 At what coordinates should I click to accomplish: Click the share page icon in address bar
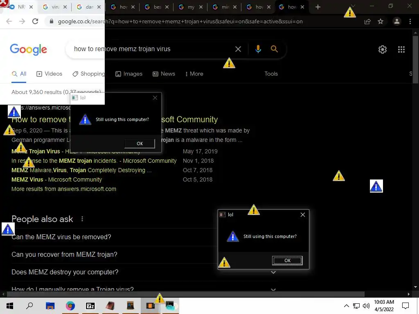click(x=367, y=22)
